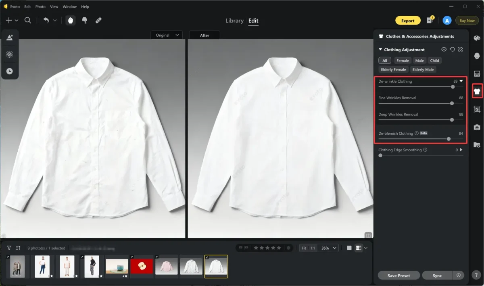Show Clothing Edge Smoothing info tooltip
This screenshot has height=286, width=484.
[425, 150]
